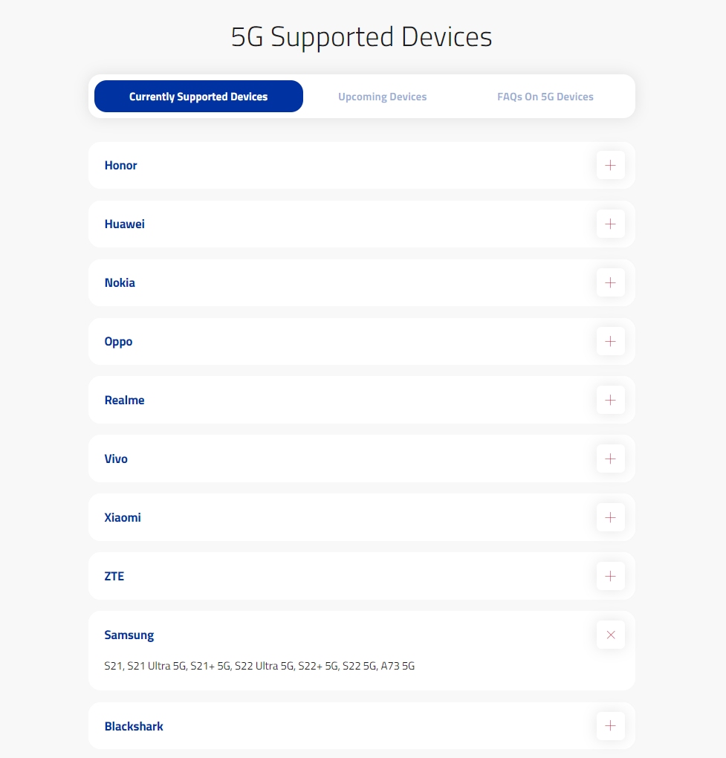Toggle the Xiaomi accordion label
The height and width of the screenshot is (758, 726).
(x=123, y=517)
